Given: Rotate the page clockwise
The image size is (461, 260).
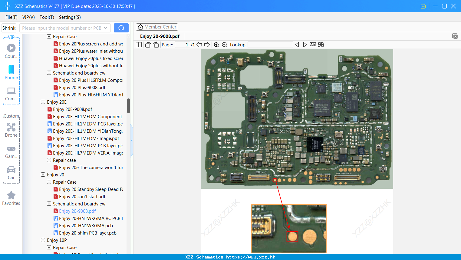Looking at the screenshot, I should pyautogui.click(x=156, y=45).
